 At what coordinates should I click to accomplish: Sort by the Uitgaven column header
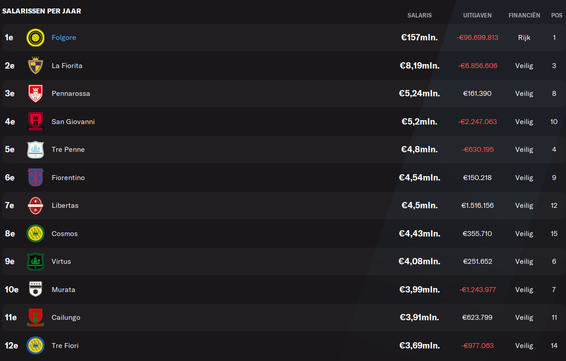[x=477, y=15]
